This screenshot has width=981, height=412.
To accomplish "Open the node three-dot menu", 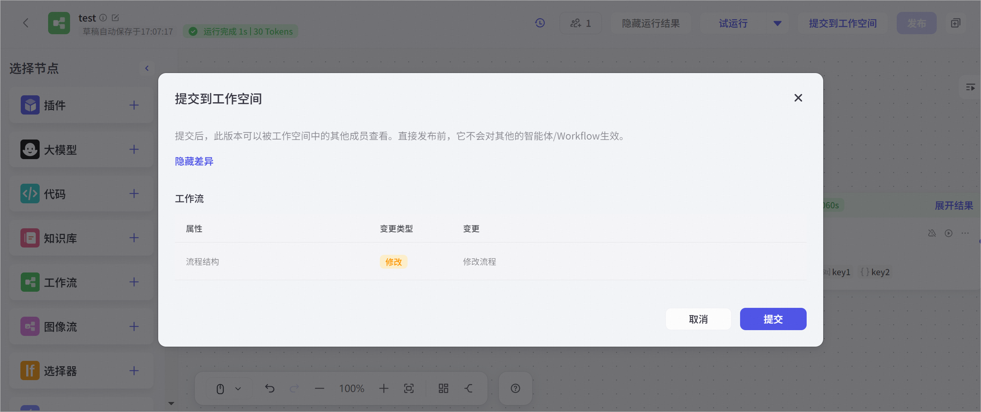I will [x=965, y=233].
